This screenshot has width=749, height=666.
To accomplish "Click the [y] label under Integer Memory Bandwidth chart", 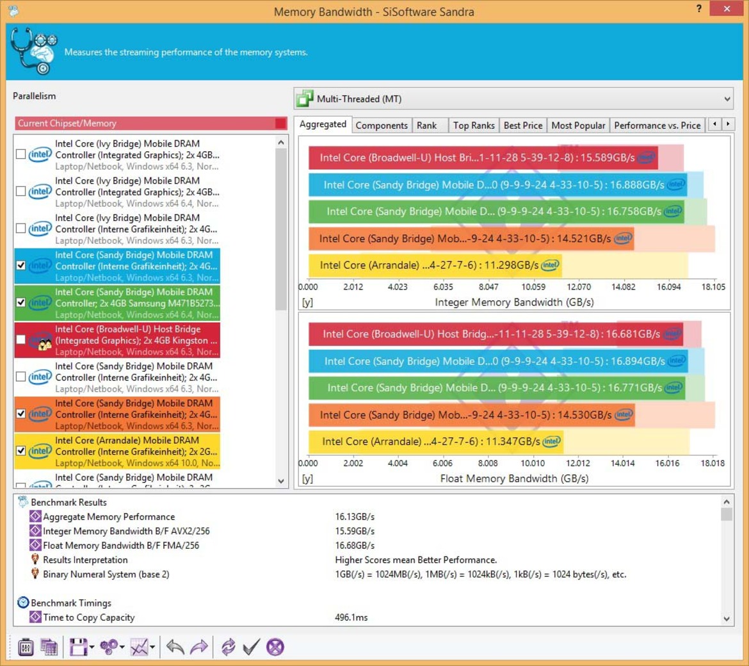I will pos(307,302).
